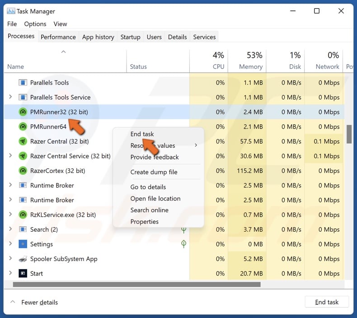Choose Open file location option
This screenshot has height=318, width=357.
[155, 198]
